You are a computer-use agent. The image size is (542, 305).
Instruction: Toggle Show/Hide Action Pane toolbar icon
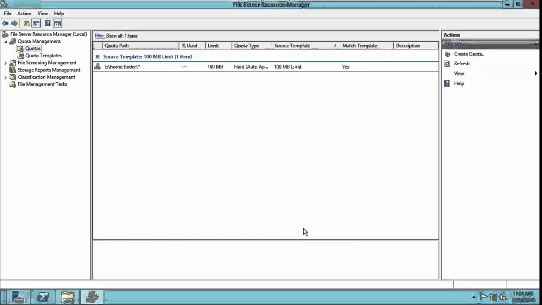pyautogui.click(x=58, y=23)
